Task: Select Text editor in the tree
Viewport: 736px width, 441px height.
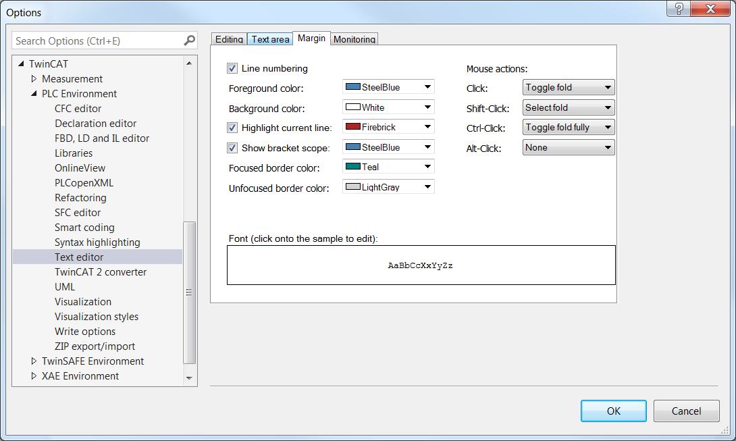Action: (98, 257)
